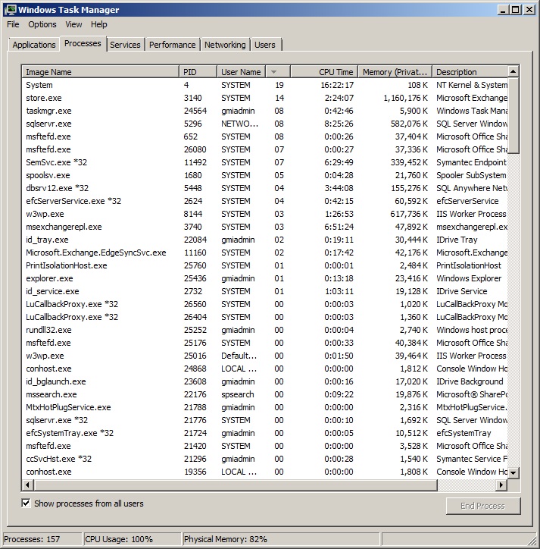Screen dimensions: 540x549
Task: Click the vertical scrollbar down arrow
Action: 513,472
